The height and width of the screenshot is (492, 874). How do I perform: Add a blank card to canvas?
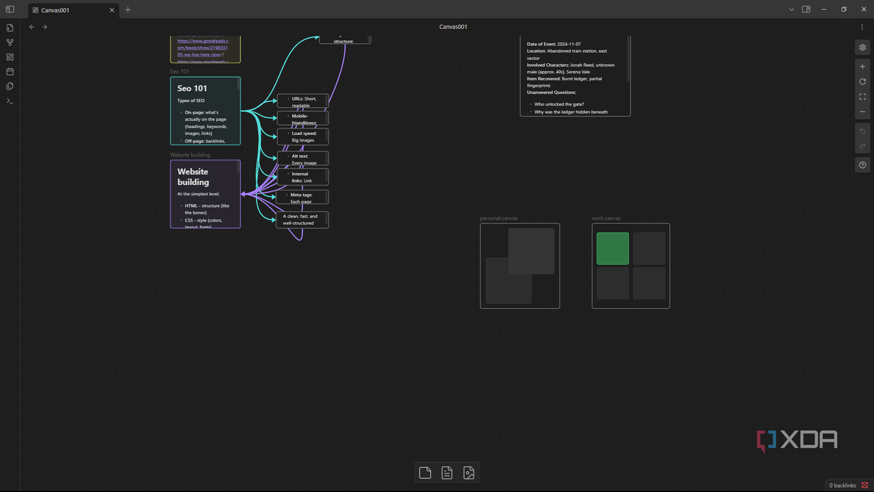point(425,473)
